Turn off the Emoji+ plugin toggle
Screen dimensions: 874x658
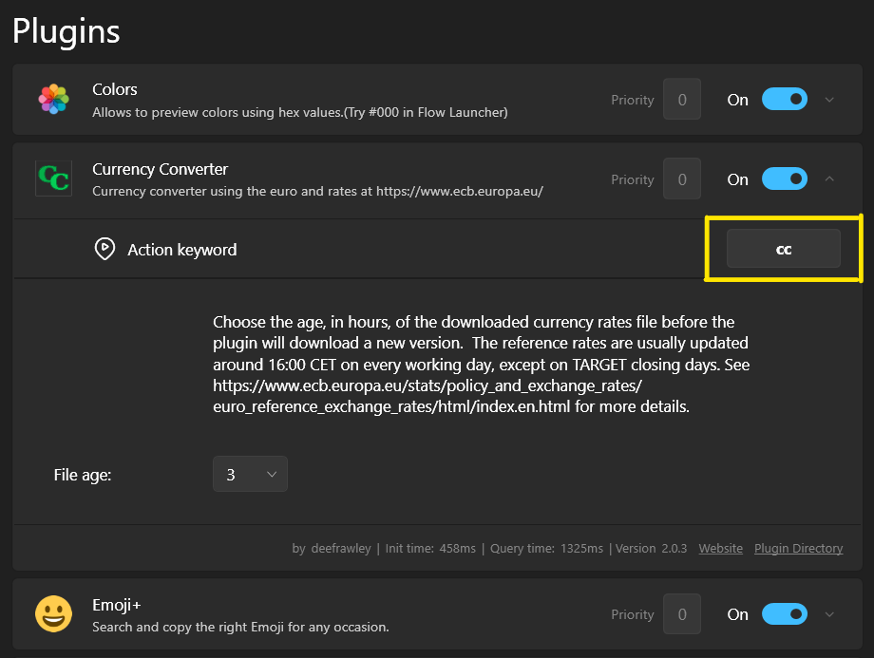click(x=785, y=614)
